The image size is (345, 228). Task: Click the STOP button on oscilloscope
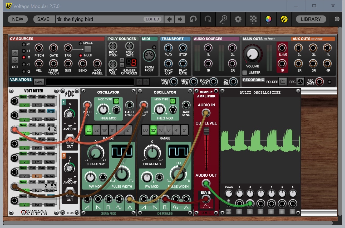(228, 212)
